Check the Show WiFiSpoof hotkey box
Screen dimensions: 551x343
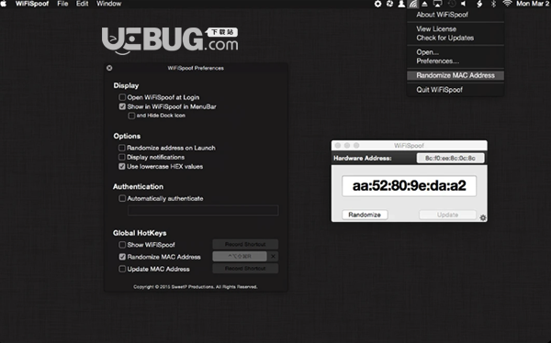point(122,245)
